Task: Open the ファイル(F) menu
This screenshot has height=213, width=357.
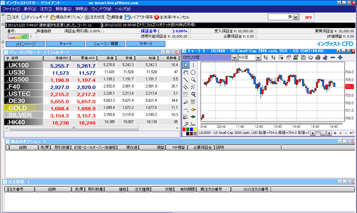Action: pyautogui.click(x=11, y=9)
